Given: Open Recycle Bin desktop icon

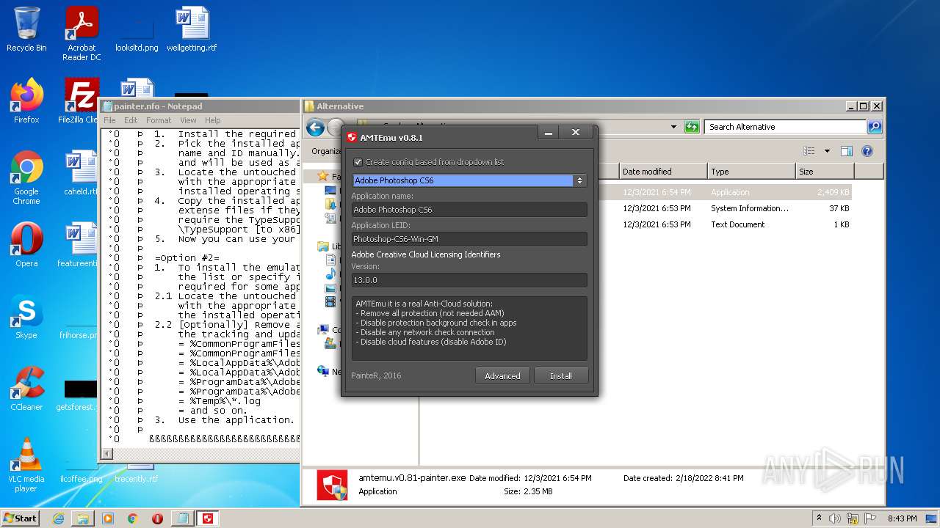Looking at the screenshot, I should click(x=26, y=29).
